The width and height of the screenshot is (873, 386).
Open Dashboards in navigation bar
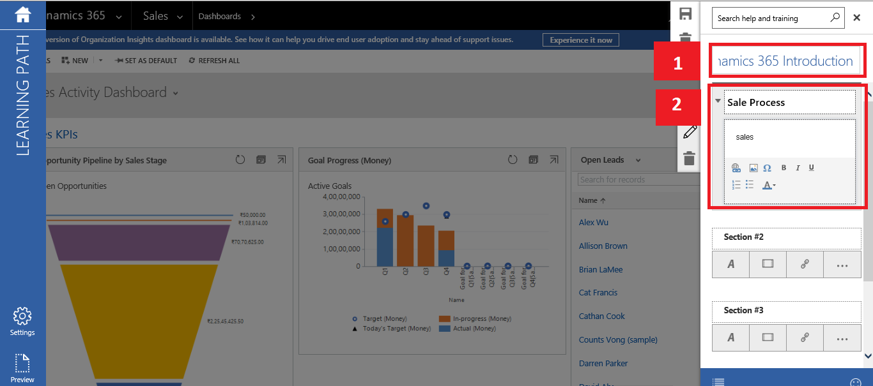pos(220,17)
